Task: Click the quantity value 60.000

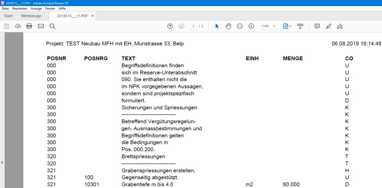Action: point(291,185)
